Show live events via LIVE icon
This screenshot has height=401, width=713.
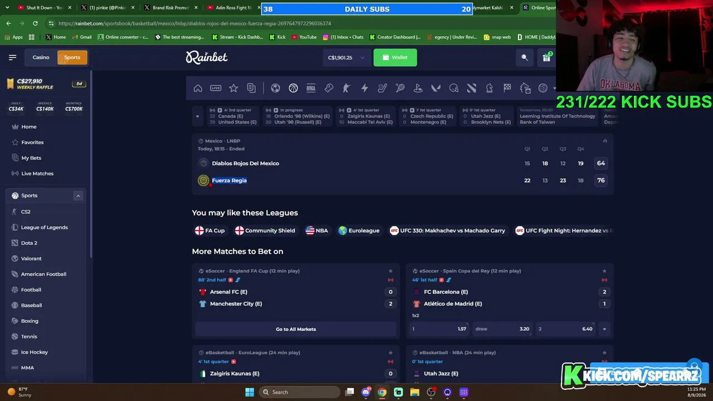click(216, 88)
